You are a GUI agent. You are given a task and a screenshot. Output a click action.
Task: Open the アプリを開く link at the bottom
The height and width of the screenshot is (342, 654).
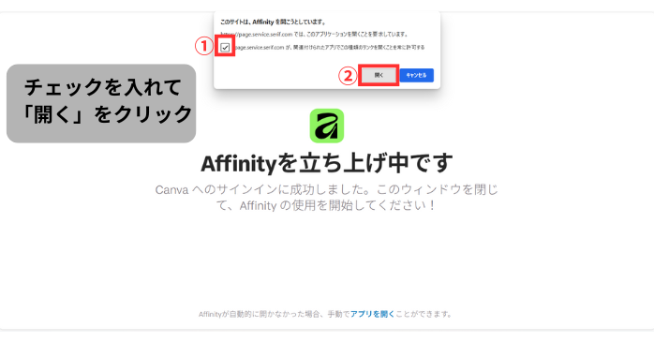click(372, 314)
